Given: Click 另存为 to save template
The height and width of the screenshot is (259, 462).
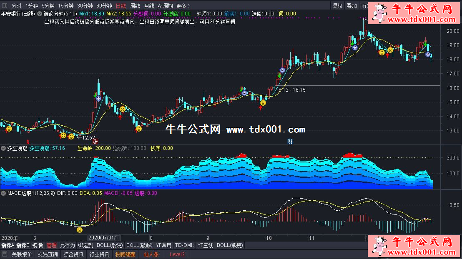Looking at the screenshot, I should [67, 245].
